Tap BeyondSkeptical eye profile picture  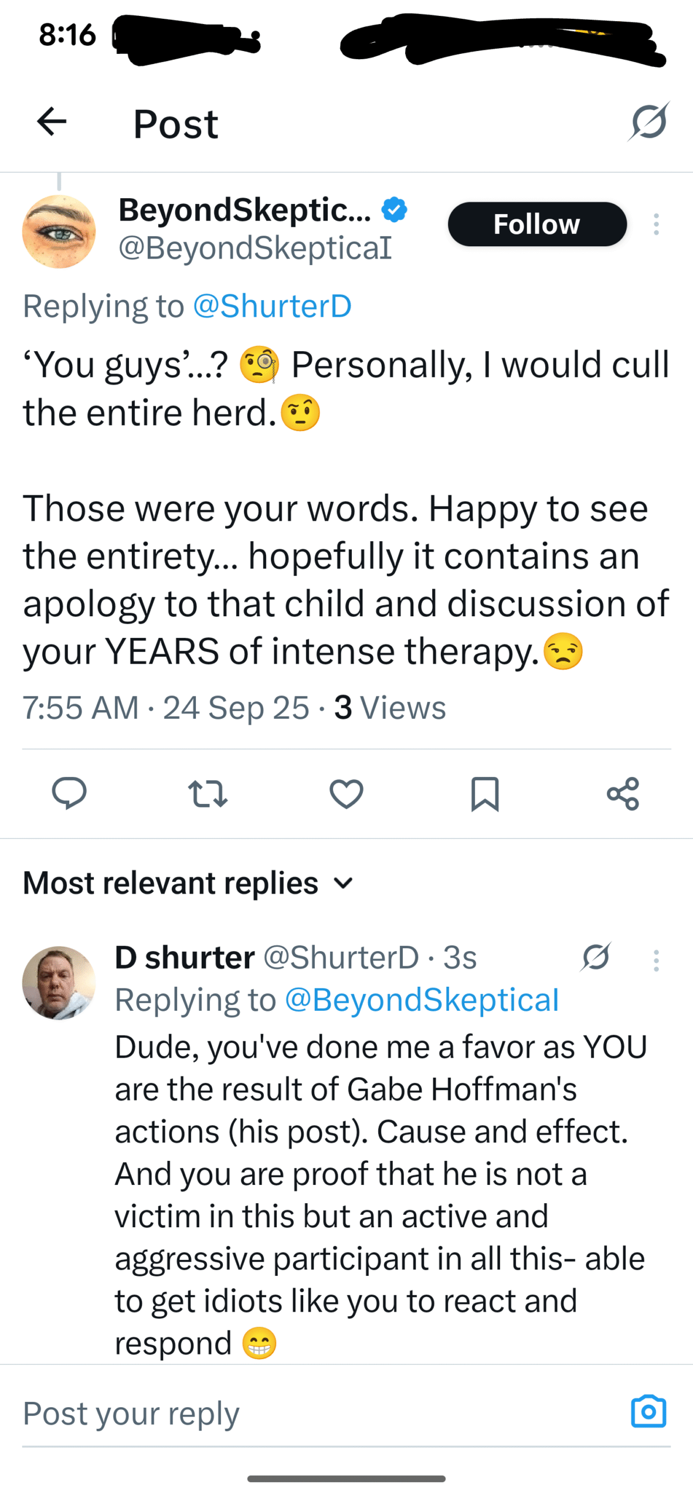59,232
